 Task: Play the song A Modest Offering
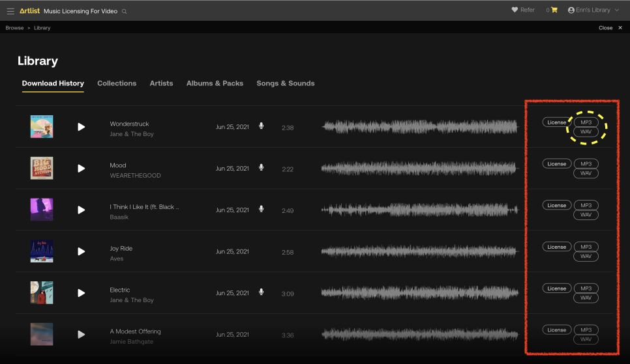click(81, 335)
